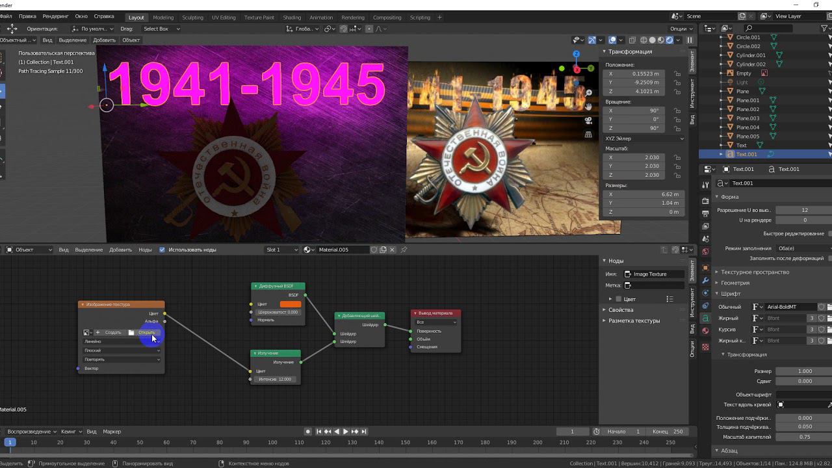Open the Modifiers wrench properties tab
Viewport: 832px width, 468px height.
pos(706,280)
